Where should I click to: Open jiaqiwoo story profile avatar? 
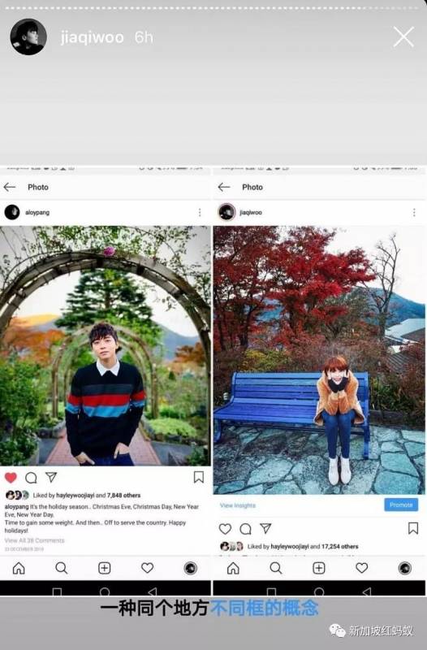[28, 37]
